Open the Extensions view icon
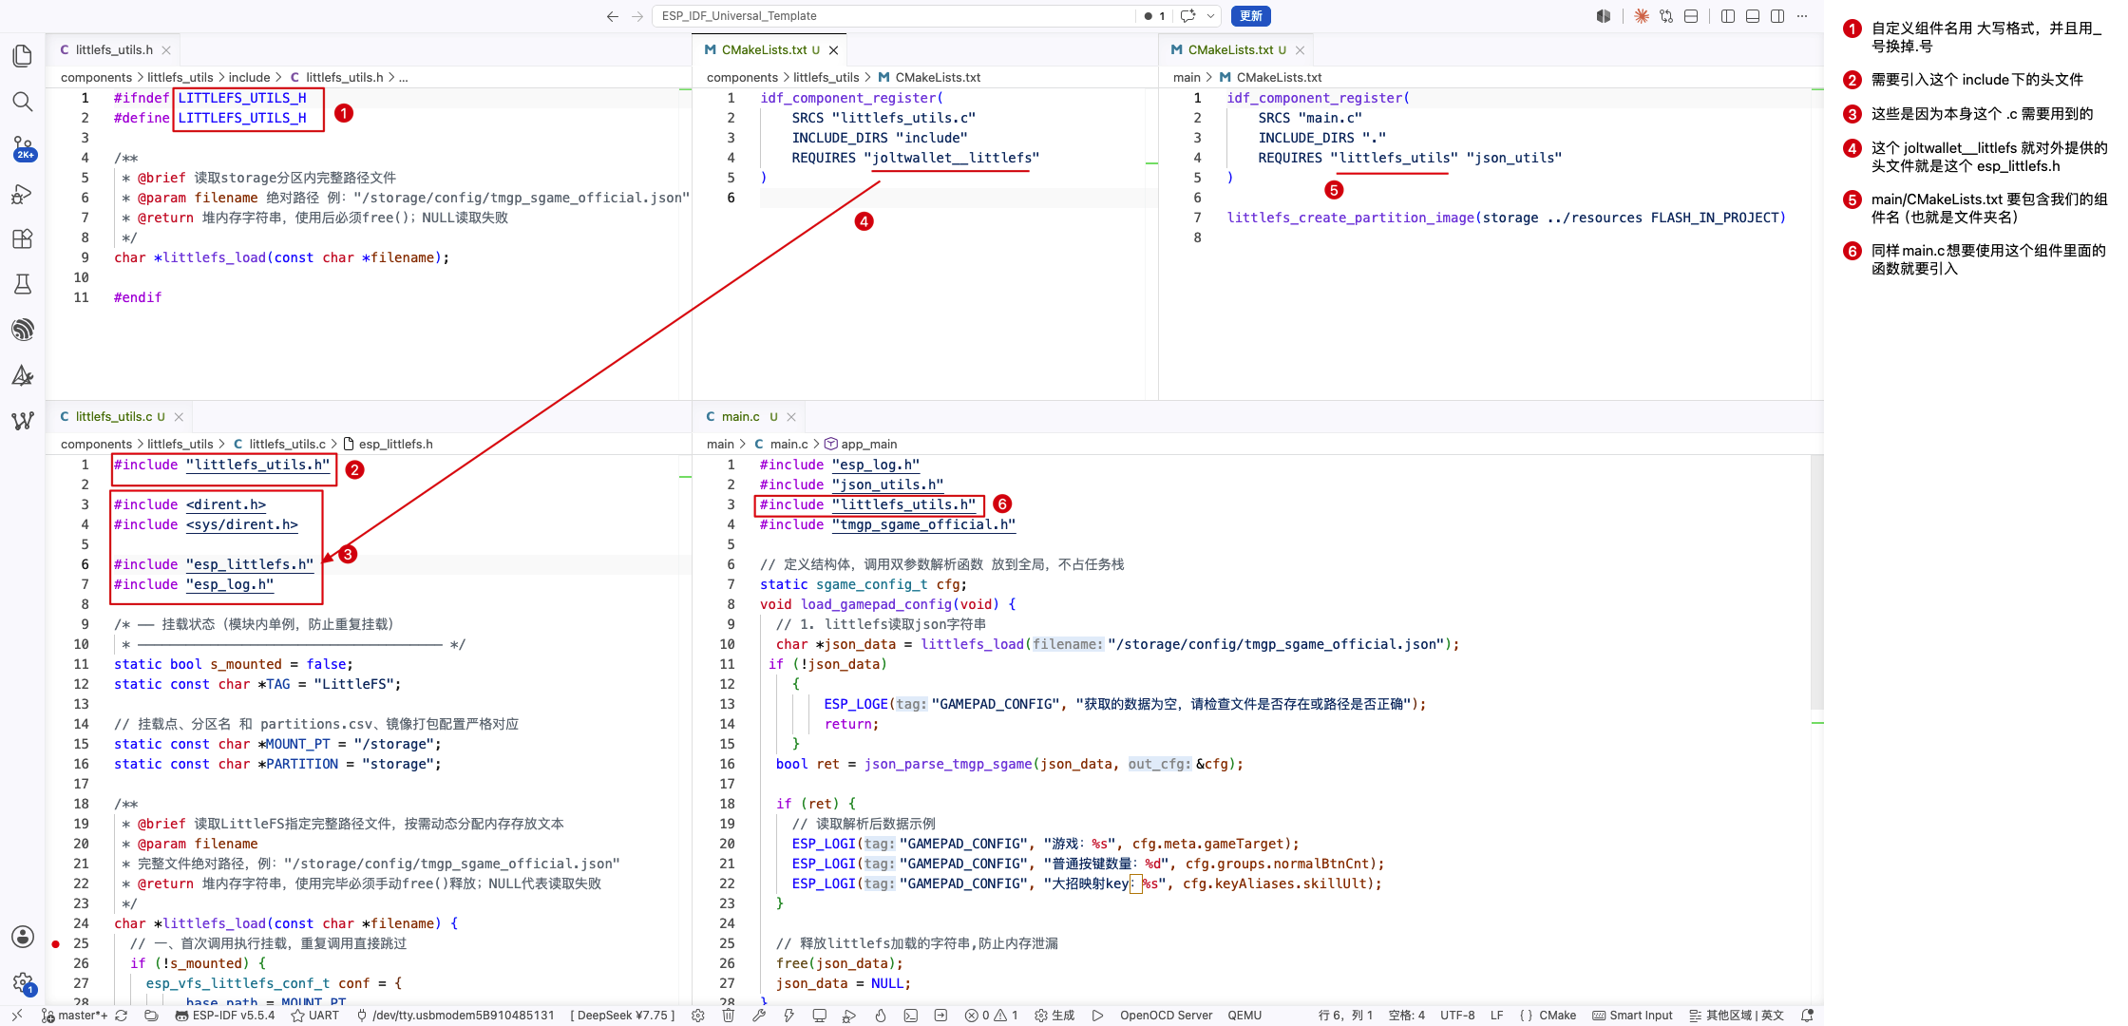 pyautogui.click(x=23, y=239)
